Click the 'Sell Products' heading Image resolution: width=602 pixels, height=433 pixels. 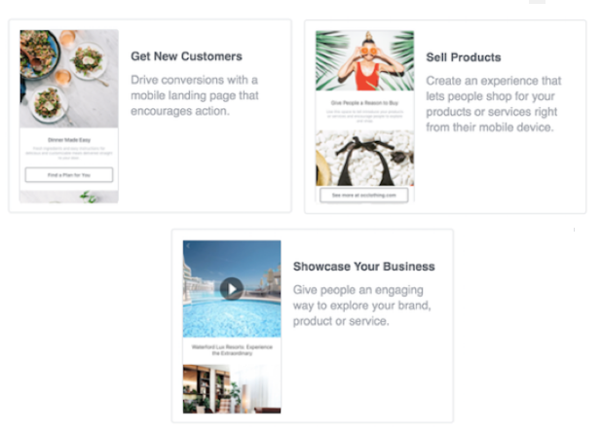click(464, 57)
